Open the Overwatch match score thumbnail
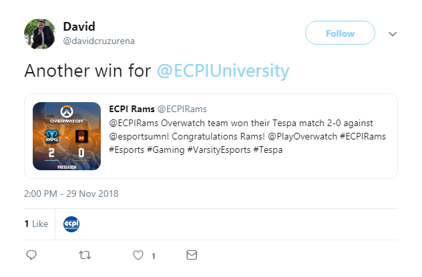This screenshot has width=422, height=277. click(x=67, y=136)
